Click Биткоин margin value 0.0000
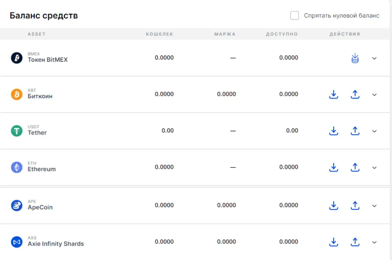392x260 pixels. pyautogui.click(x=227, y=94)
